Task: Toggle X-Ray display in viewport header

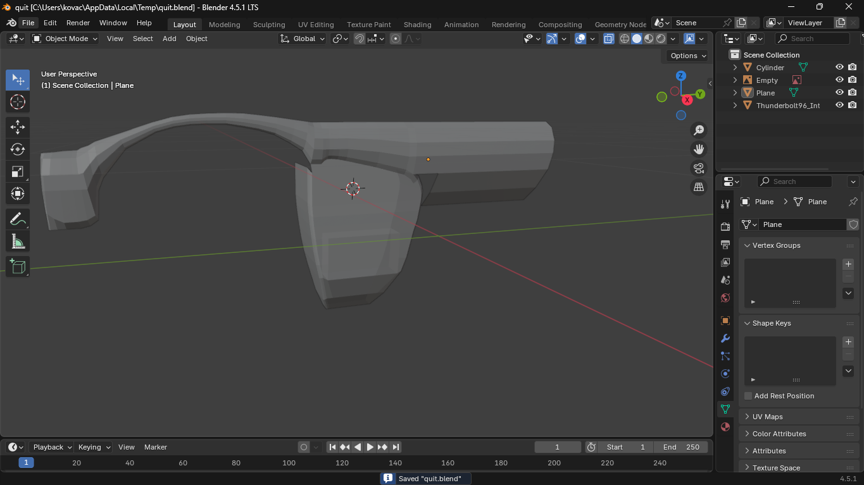Action: click(608, 39)
